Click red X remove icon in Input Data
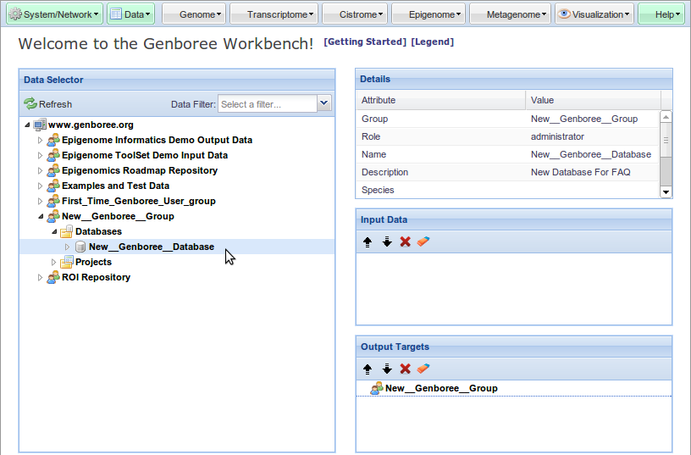Image resolution: width=691 pixels, height=455 pixels. [406, 241]
